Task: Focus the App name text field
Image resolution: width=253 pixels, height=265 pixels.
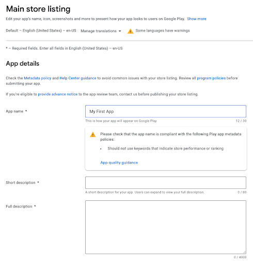Action: pos(166,111)
